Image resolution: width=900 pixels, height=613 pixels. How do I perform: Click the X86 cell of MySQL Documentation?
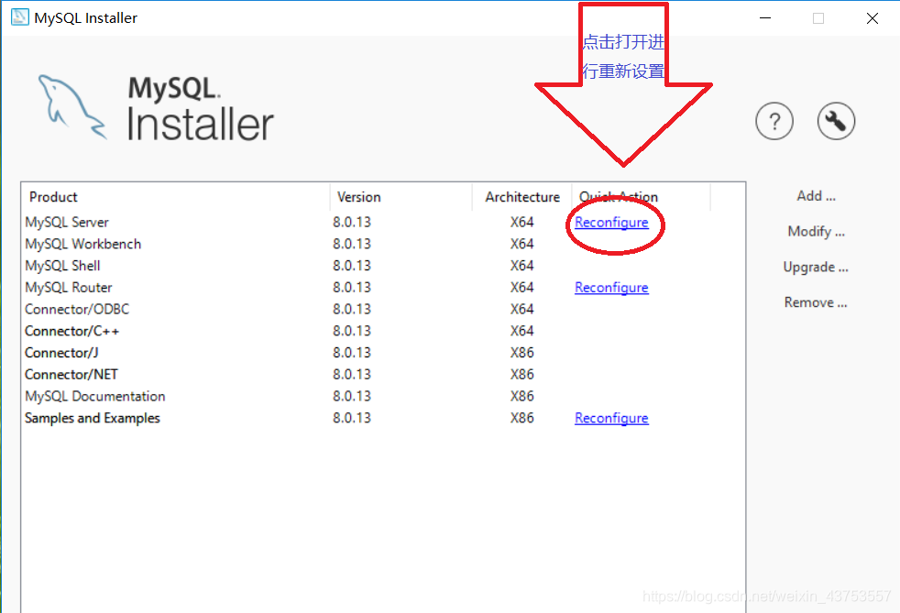[521, 397]
